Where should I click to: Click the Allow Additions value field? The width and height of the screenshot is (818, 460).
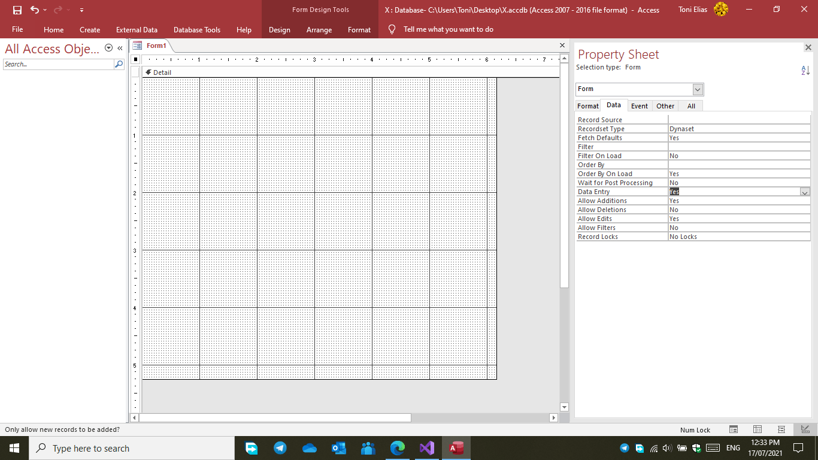tap(739, 201)
